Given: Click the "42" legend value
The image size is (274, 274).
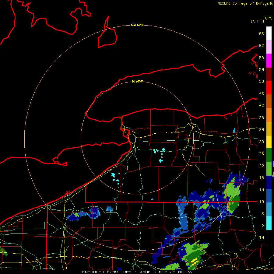Looking at the screenshot, I should pos(262,106).
